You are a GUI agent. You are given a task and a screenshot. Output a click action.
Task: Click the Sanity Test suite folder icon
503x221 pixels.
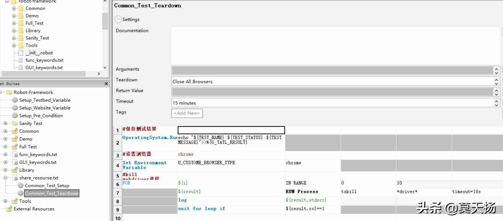tap(15, 123)
